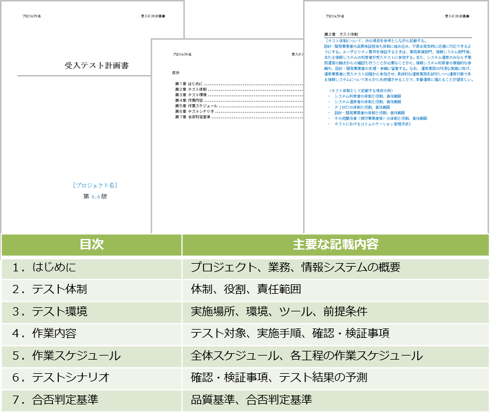Open contents entry 第7章 合否判定基準

(239, 117)
